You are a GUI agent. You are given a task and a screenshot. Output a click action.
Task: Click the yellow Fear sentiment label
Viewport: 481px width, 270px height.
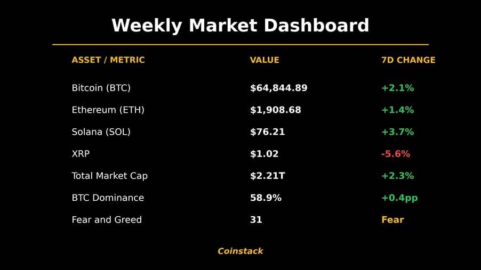coord(392,220)
